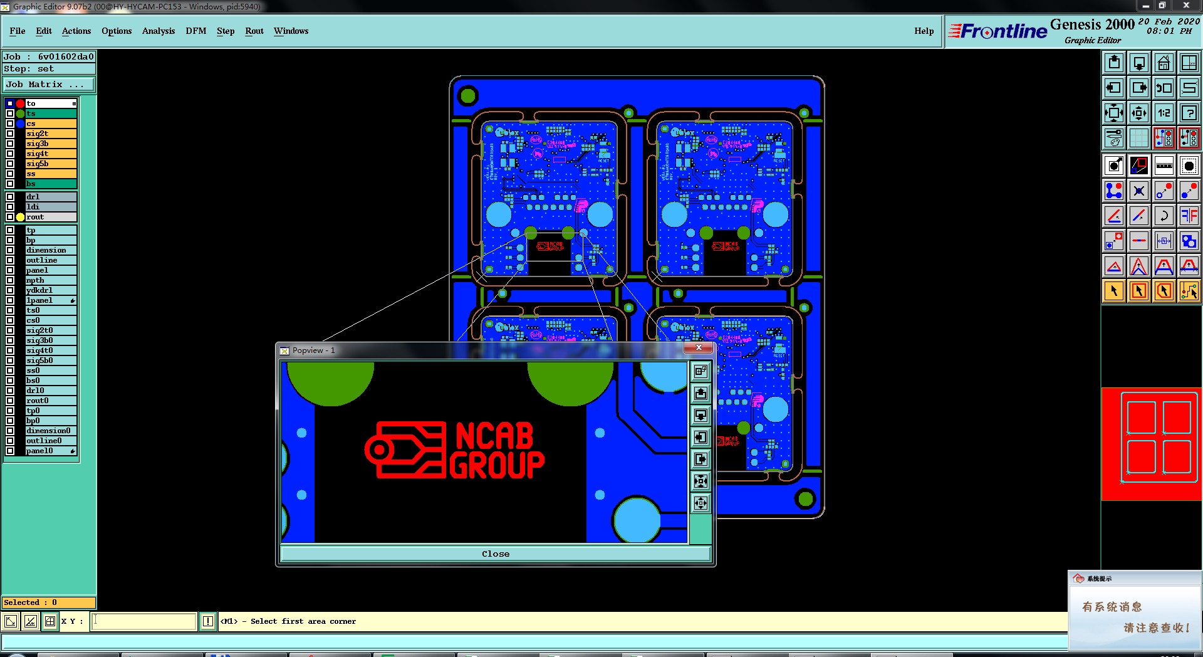Open the wrench and palette display settings icon
Viewport: 1203px width, 657px height.
coord(1114,138)
